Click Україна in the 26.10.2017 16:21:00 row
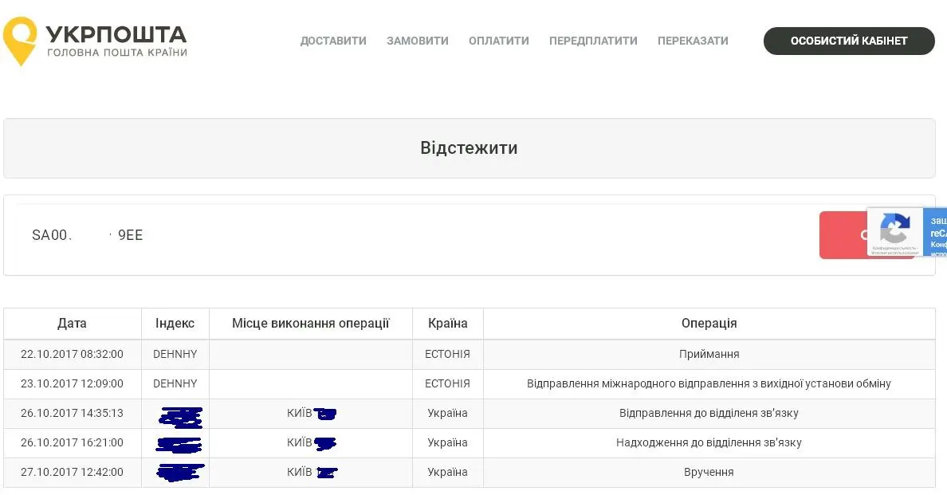The height and width of the screenshot is (495, 947). (447, 443)
